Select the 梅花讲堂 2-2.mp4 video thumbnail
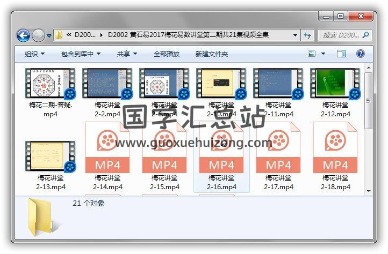 click(107, 84)
